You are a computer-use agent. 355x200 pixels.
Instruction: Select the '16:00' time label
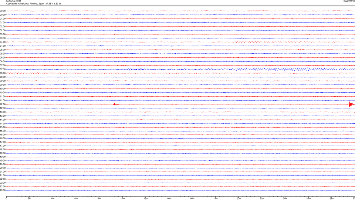(x=3, y=135)
